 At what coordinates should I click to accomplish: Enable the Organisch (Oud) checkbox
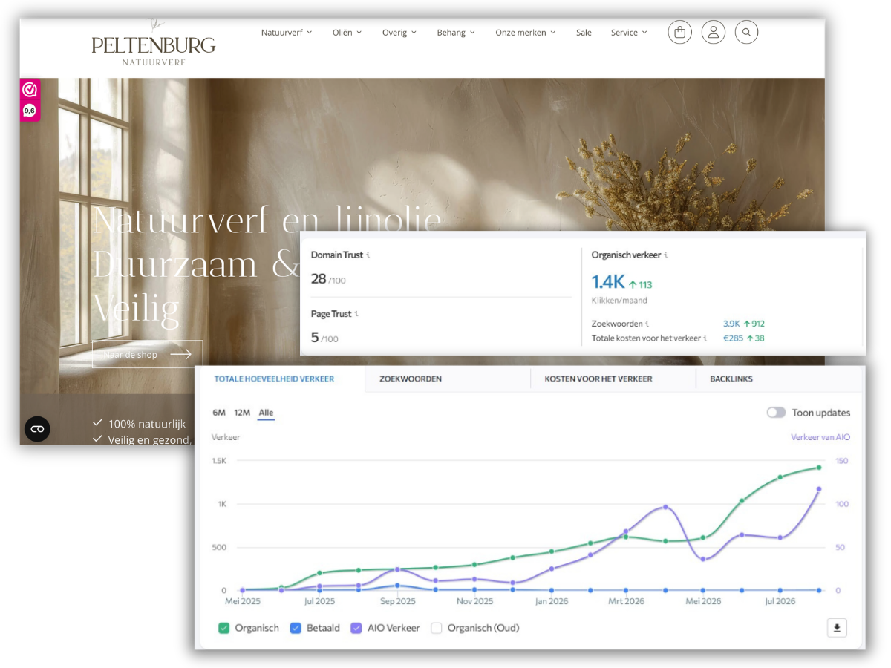point(437,628)
